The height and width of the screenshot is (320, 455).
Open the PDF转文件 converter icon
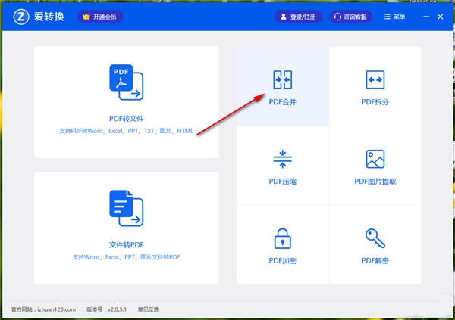(x=126, y=82)
